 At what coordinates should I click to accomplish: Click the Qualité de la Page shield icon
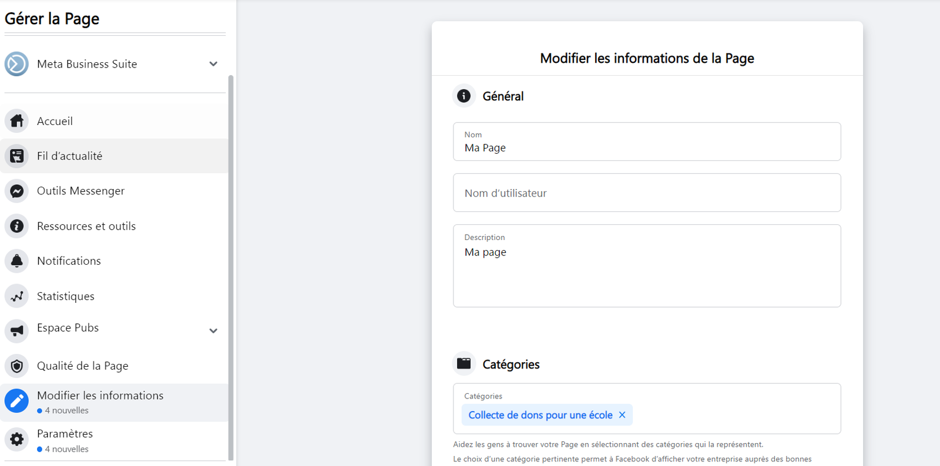pos(17,366)
